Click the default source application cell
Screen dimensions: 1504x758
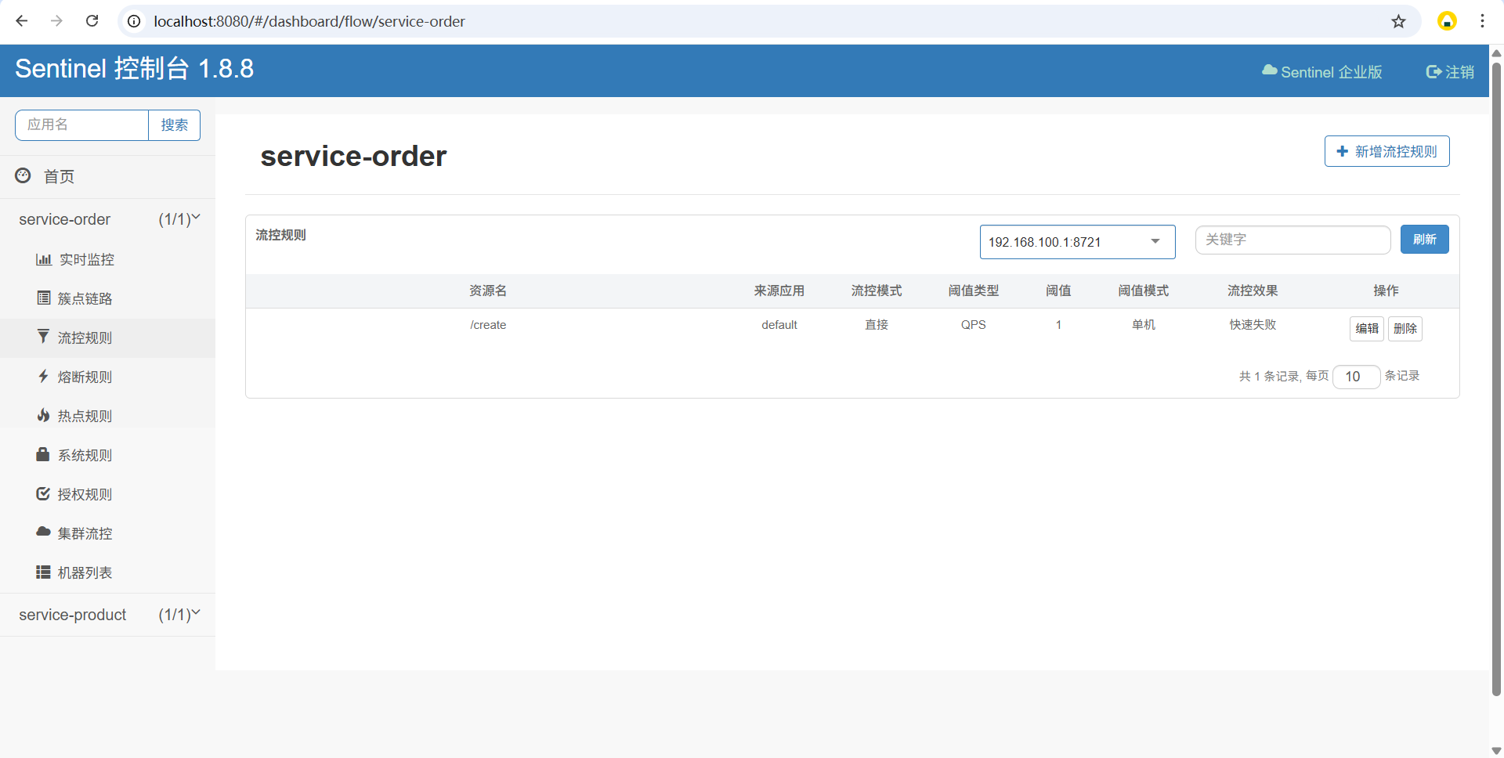pyautogui.click(x=779, y=325)
